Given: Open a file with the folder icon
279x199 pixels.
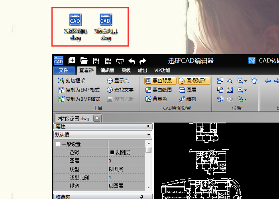Looking at the screenshot, I should pos(84,61).
